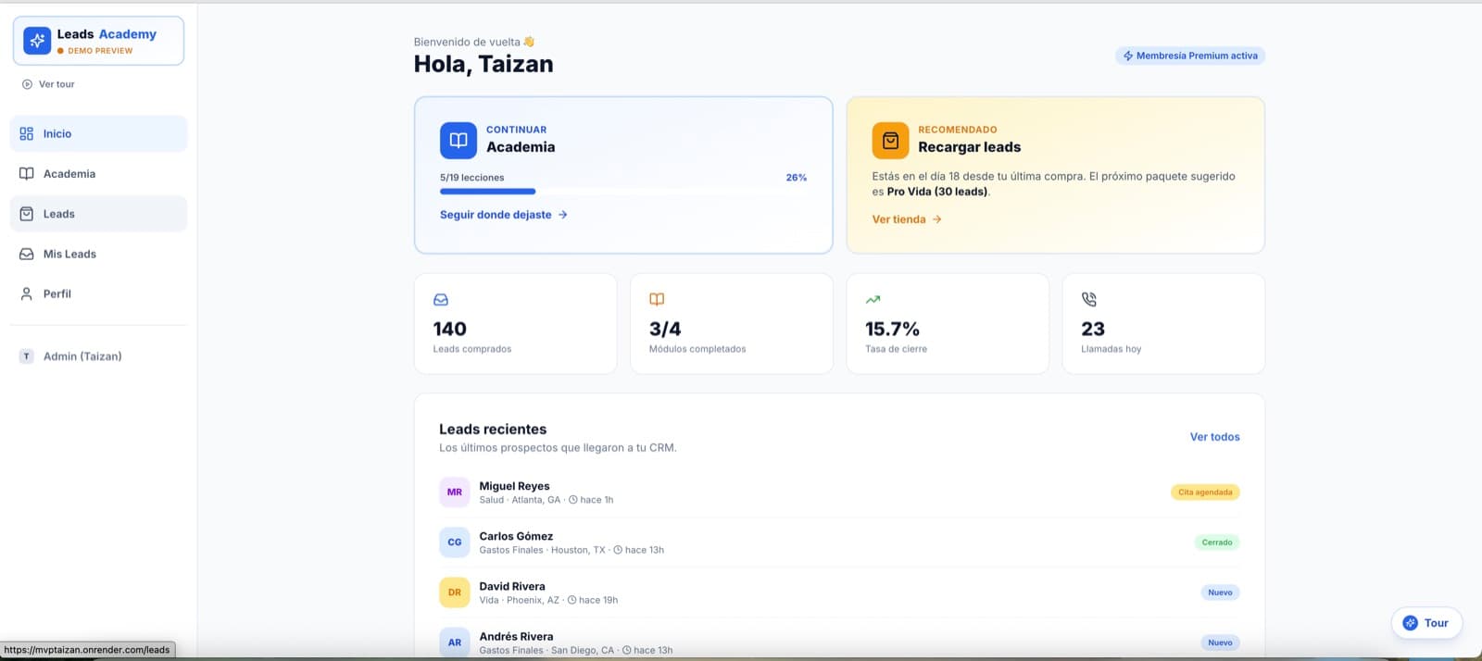Click the Carlos Gómez lead name
Image resolution: width=1482 pixels, height=661 pixels.
click(x=516, y=536)
